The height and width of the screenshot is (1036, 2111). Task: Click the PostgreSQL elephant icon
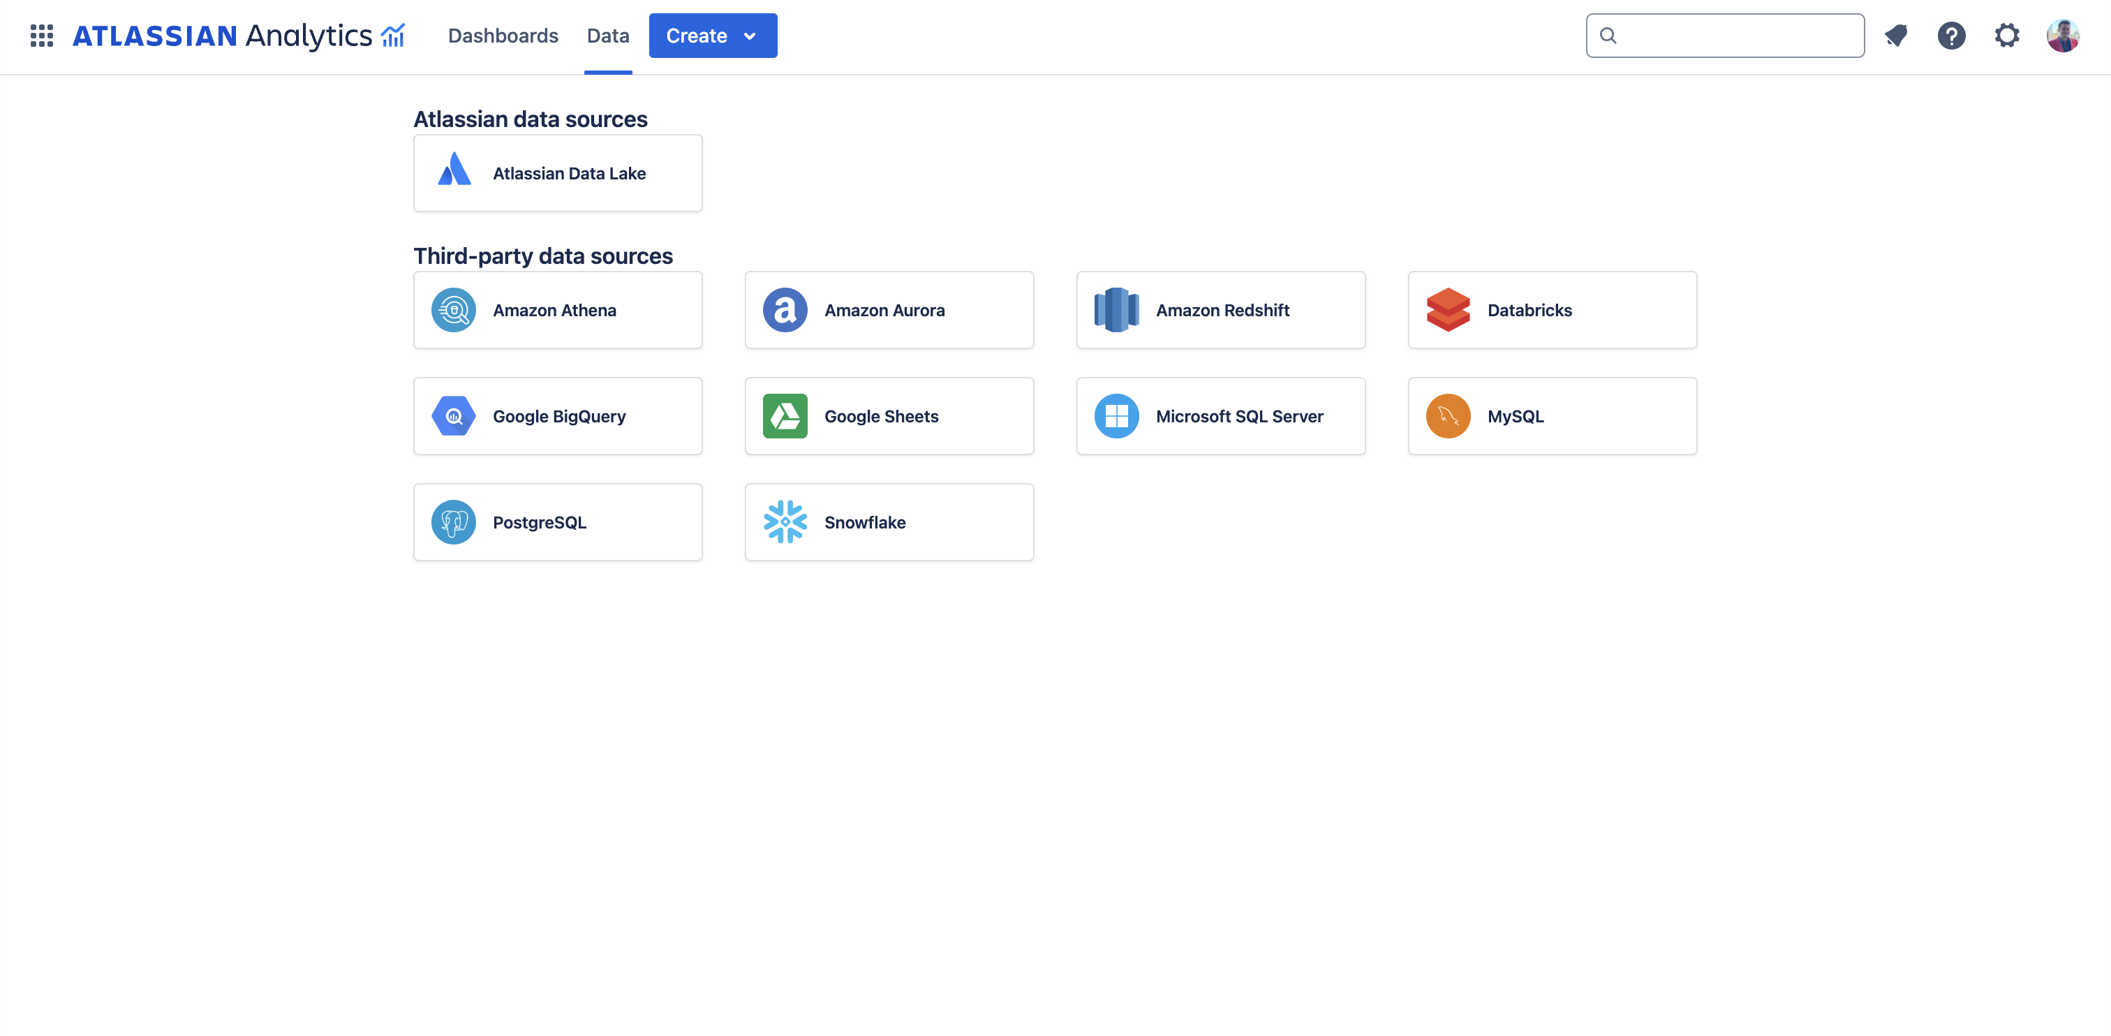(454, 522)
